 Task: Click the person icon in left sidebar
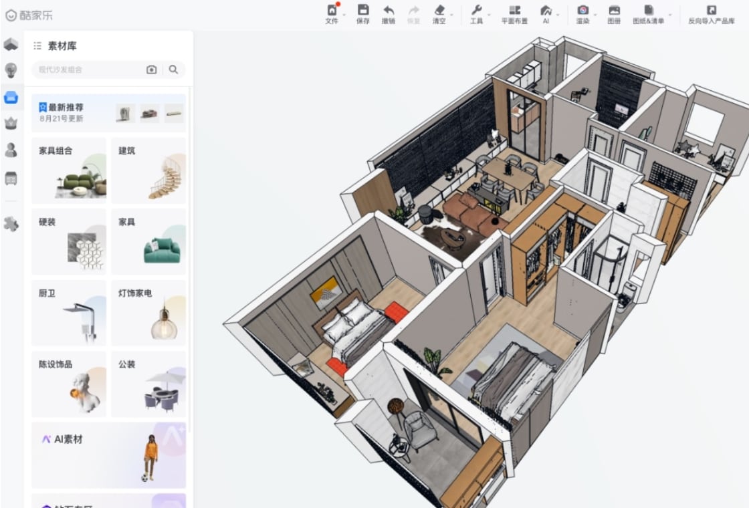[11, 150]
